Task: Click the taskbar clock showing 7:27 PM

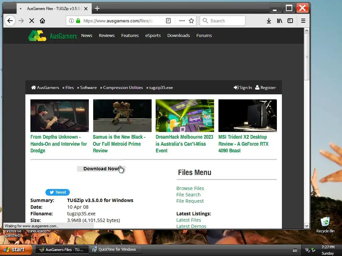Action: (x=328, y=247)
